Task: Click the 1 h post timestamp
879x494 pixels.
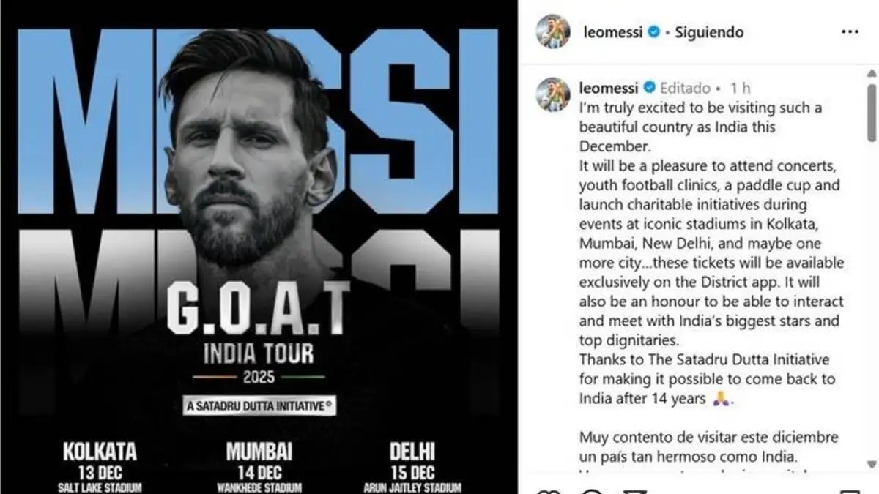Action: (x=741, y=88)
